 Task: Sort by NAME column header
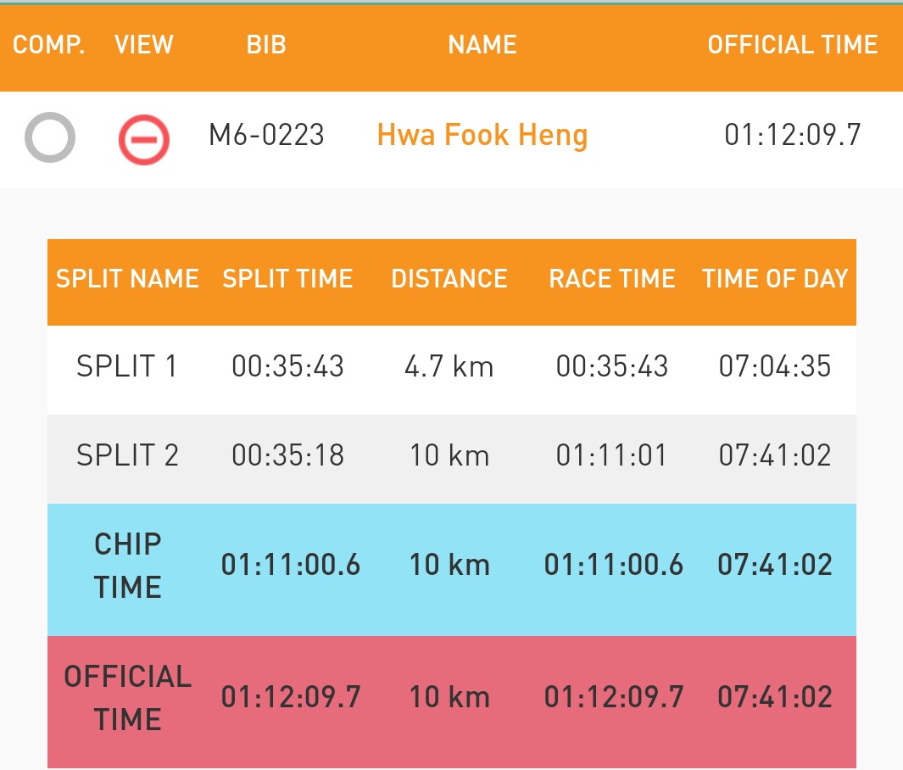pyautogui.click(x=482, y=45)
